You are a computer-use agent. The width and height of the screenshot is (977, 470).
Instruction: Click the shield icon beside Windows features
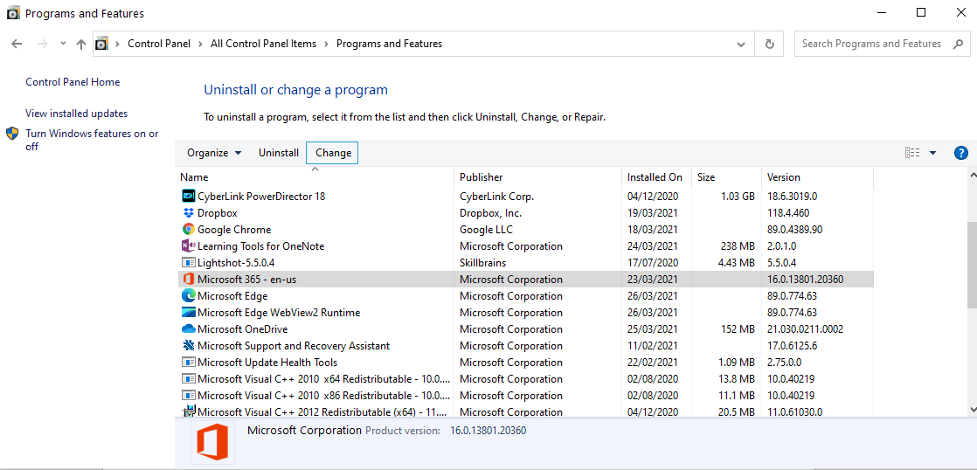point(12,134)
